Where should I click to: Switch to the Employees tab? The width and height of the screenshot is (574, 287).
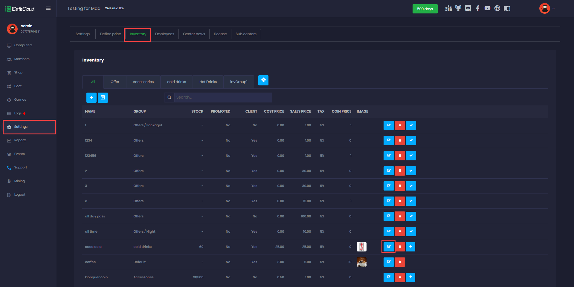coord(164,34)
